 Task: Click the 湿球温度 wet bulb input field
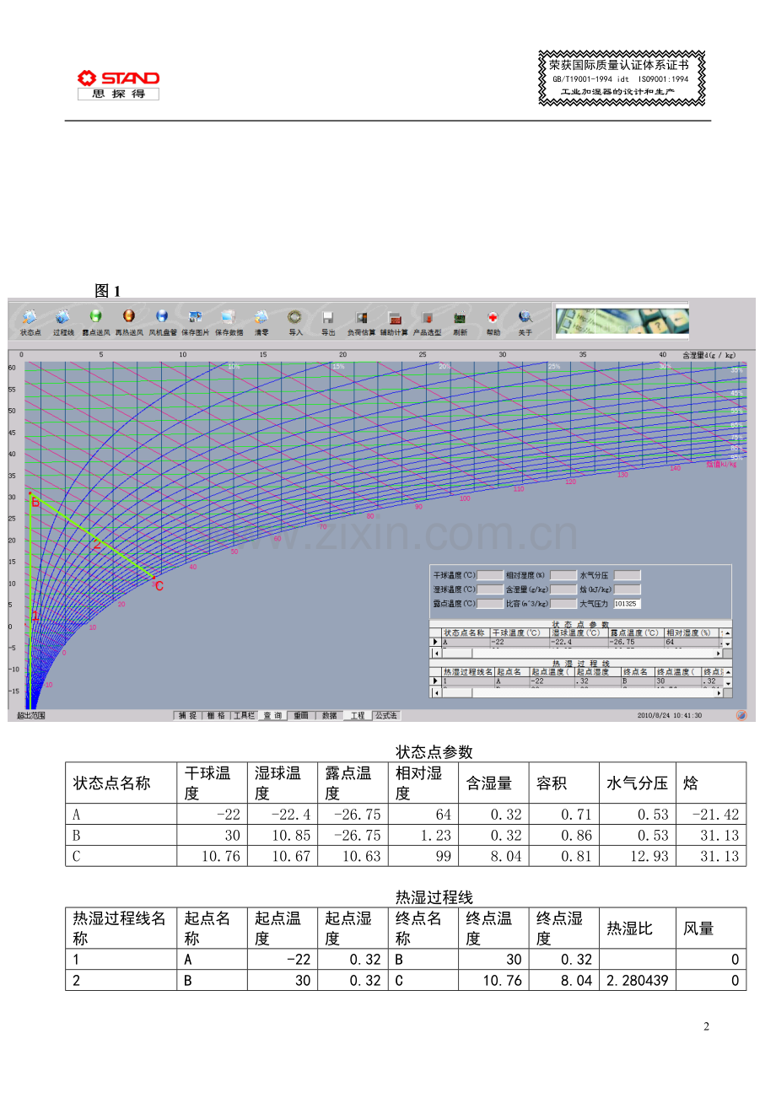pos(490,589)
